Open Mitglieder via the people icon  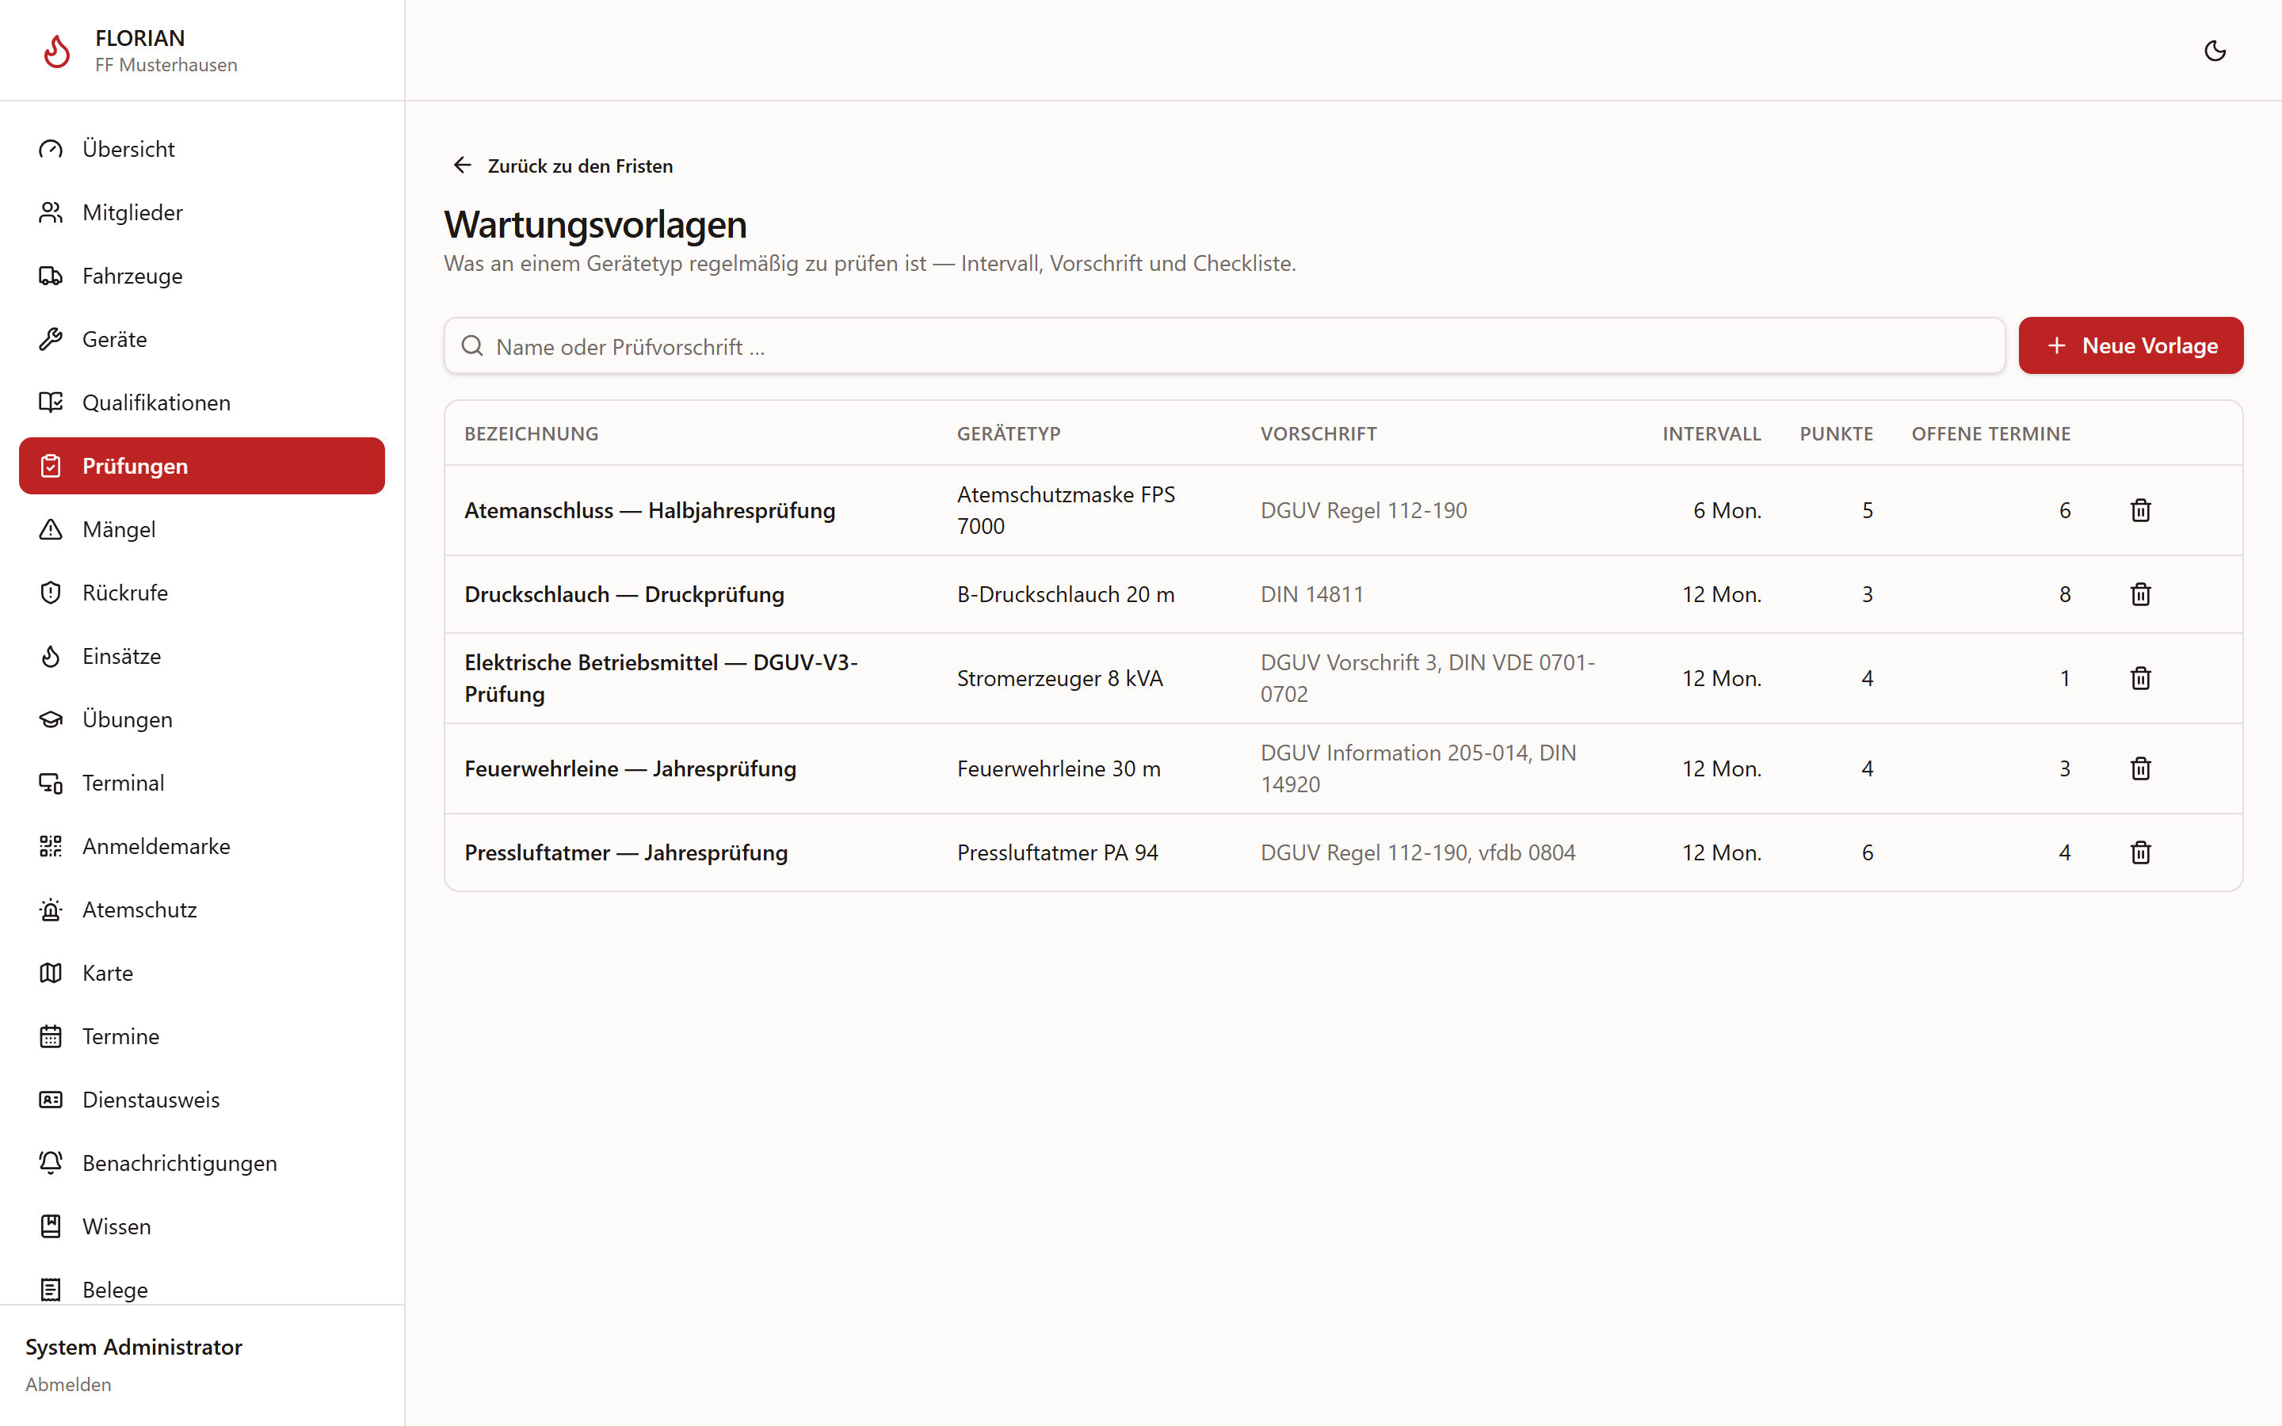pos(51,212)
